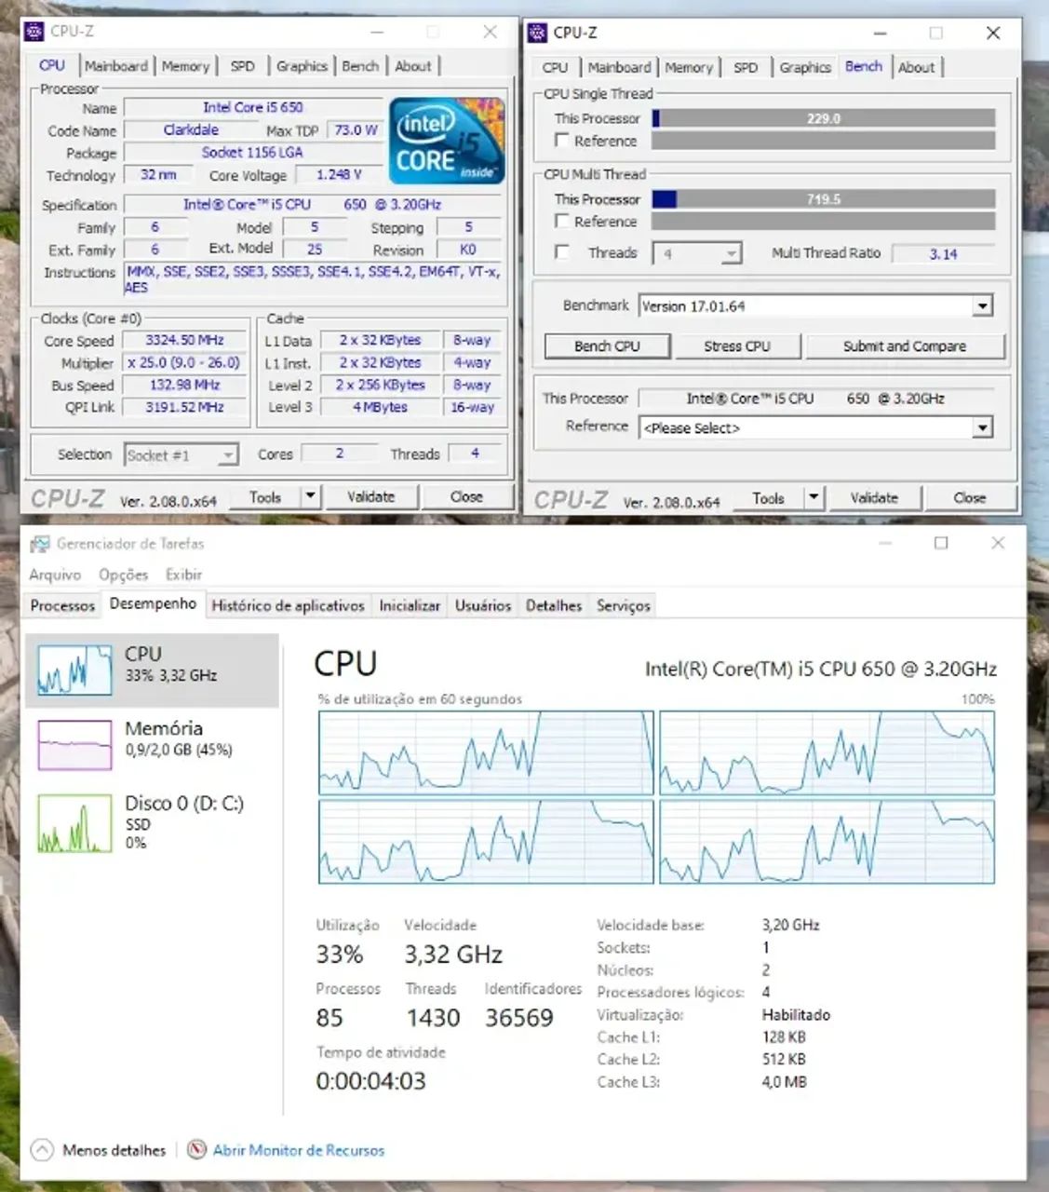This screenshot has width=1049, height=1192.
Task: Switch to Serviços tab
Action: pos(624,605)
